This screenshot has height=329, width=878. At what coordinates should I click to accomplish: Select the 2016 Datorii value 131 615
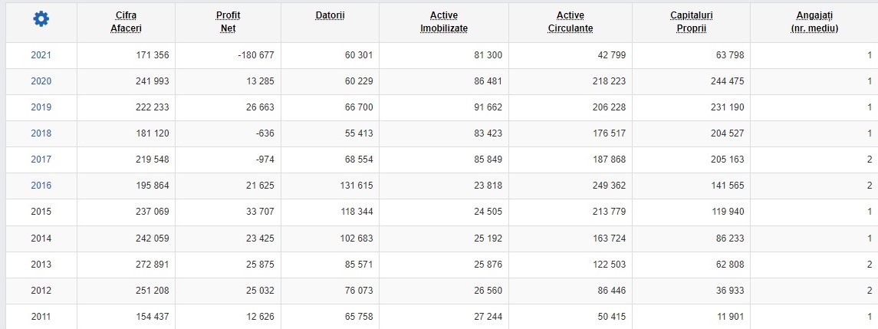(356, 186)
